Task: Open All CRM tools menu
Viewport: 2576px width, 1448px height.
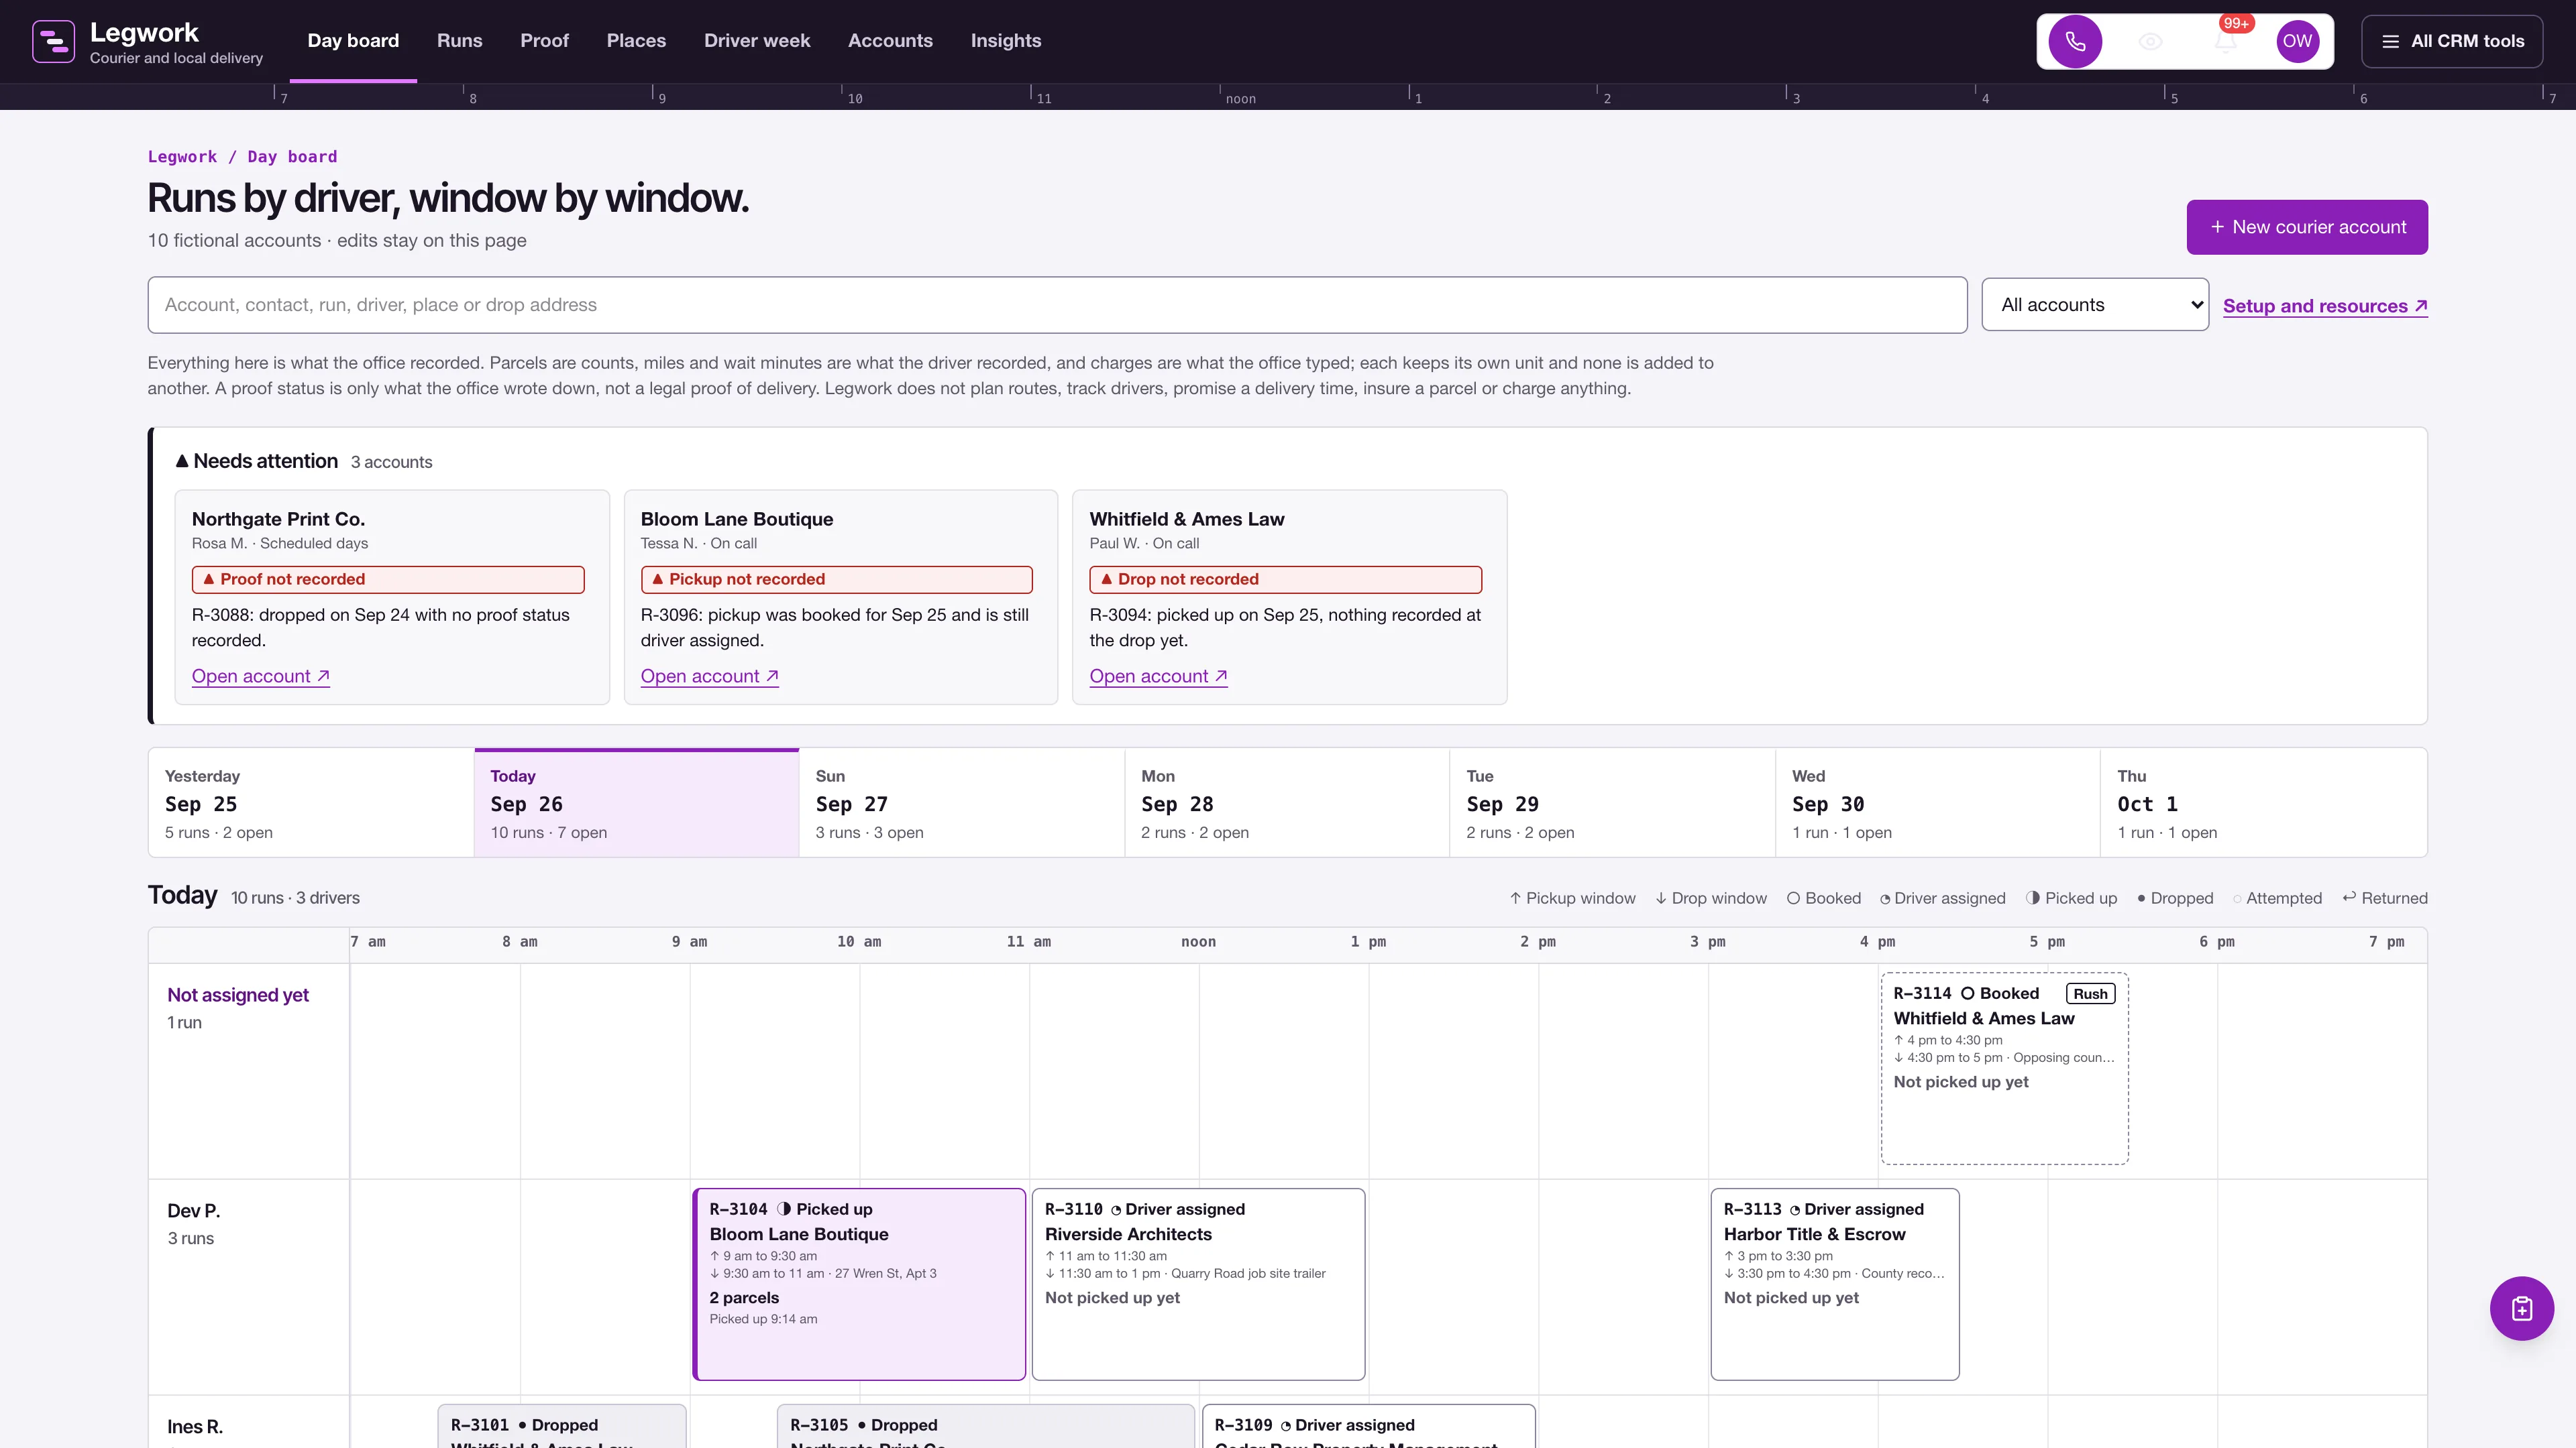Action: click(x=2452, y=41)
